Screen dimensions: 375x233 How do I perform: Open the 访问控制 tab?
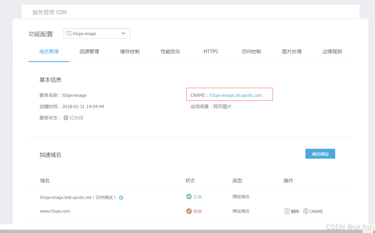point(251,51)
